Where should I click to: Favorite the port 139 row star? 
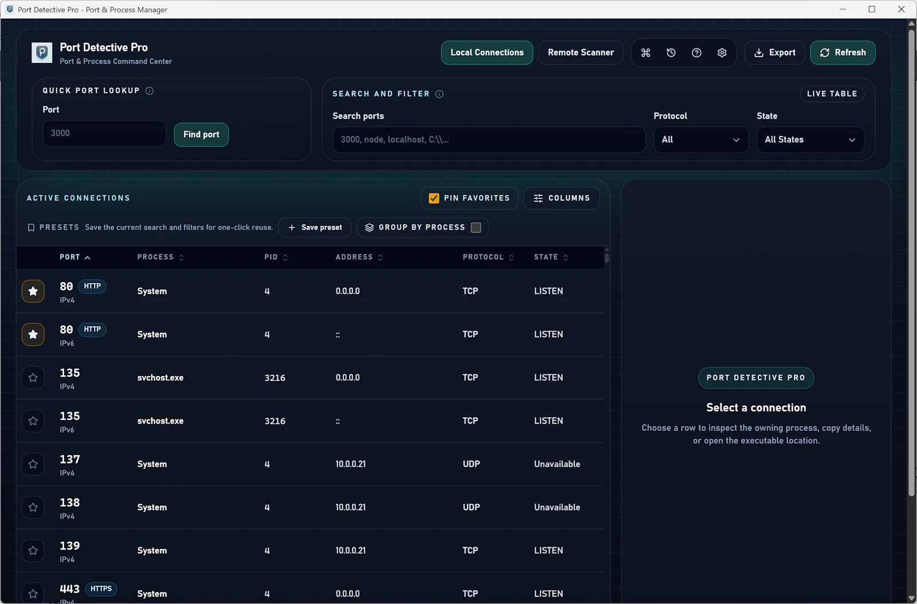pos(33,551)
